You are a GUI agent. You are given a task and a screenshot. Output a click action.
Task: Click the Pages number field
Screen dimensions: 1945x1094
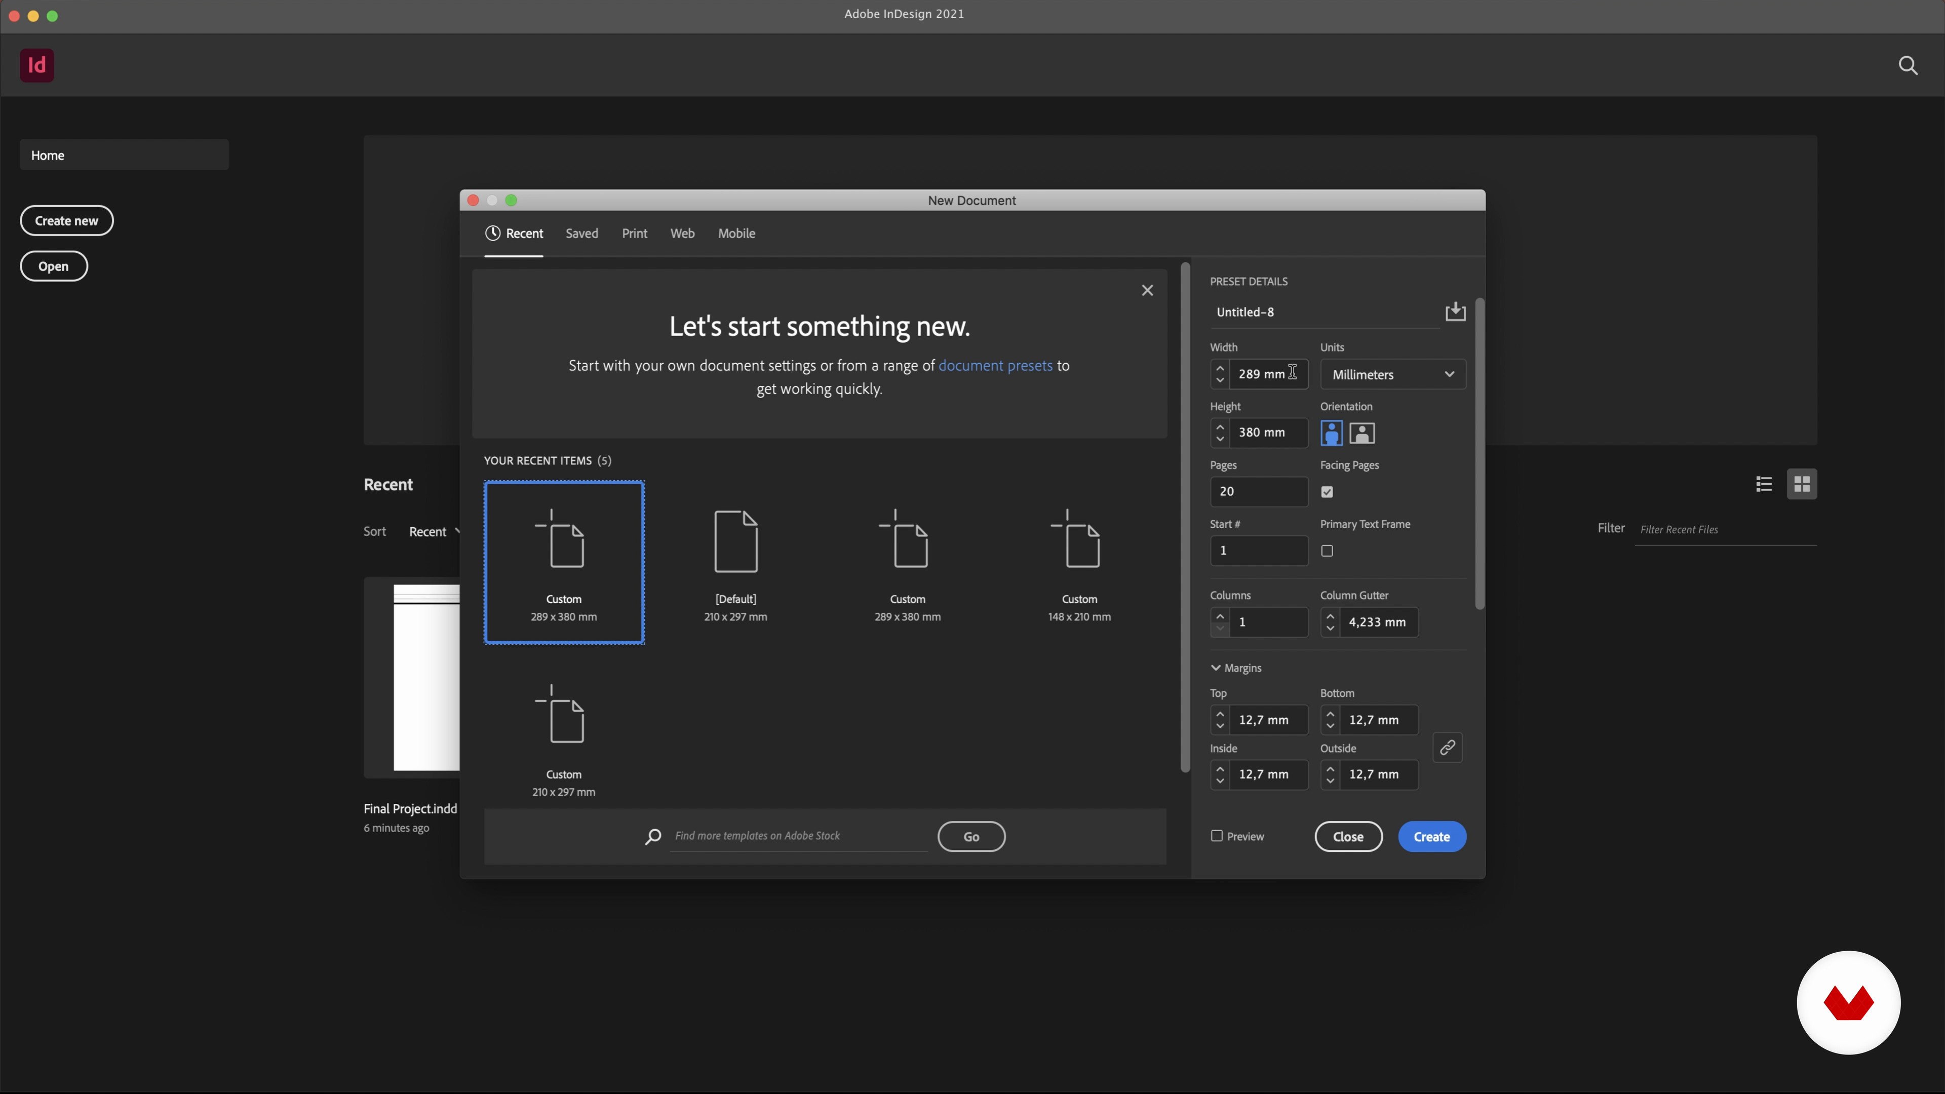point(1259,491)
